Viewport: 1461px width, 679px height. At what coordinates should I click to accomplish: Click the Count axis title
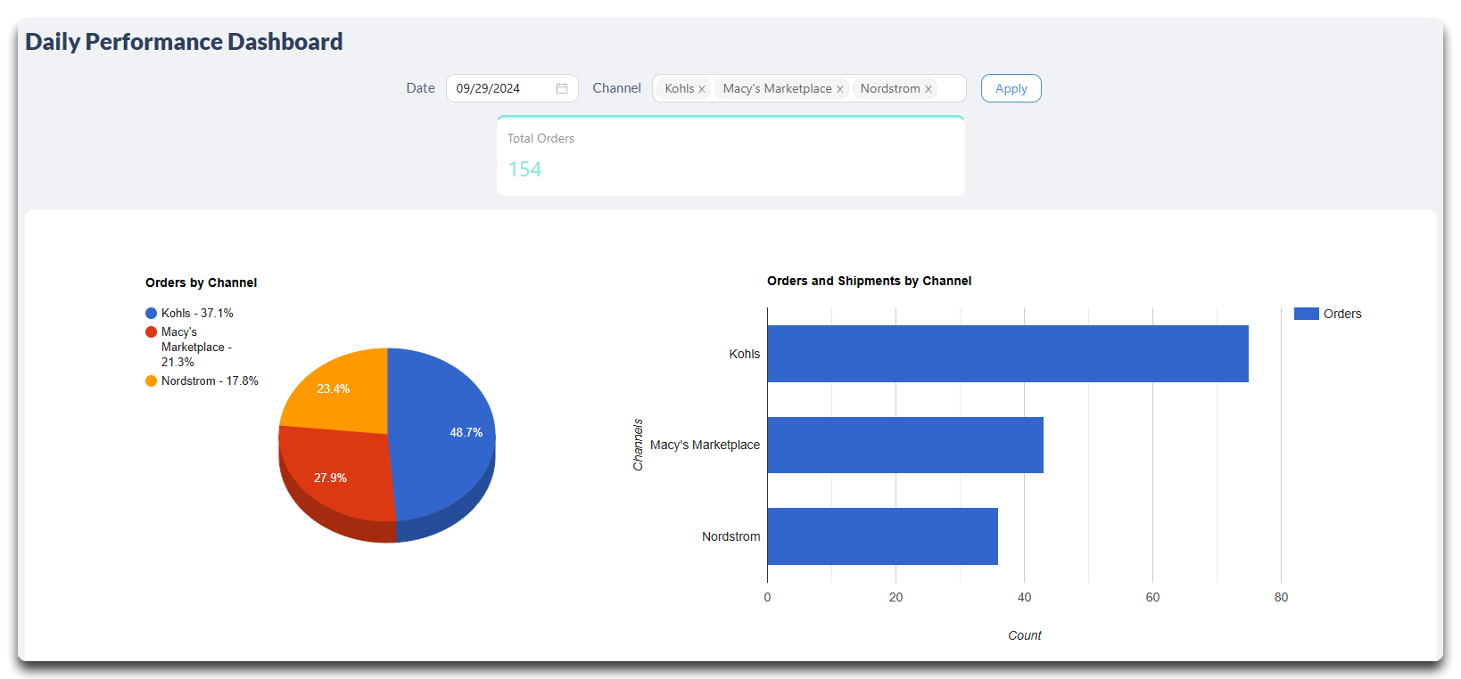click(1025, 635)
